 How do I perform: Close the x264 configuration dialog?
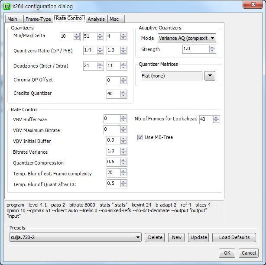(x=253, y=4)
